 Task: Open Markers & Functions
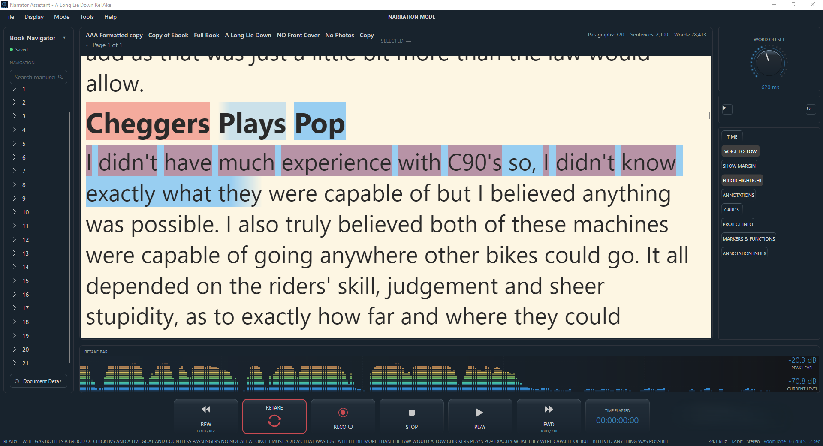click(x=748, y=239)
